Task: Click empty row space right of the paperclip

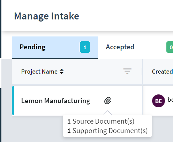Action: [127, 101]
